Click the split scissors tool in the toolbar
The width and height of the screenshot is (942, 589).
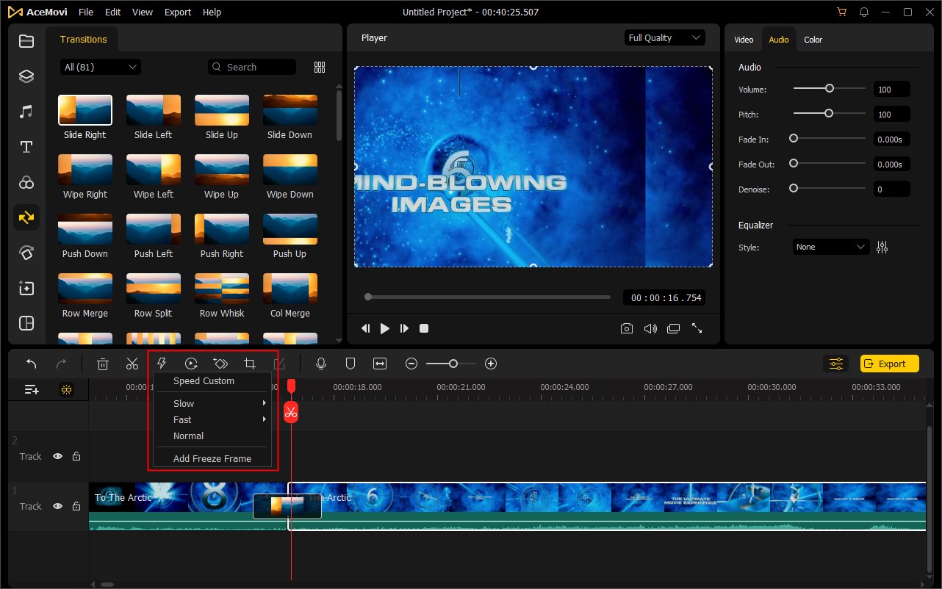(x=132, y=363)
